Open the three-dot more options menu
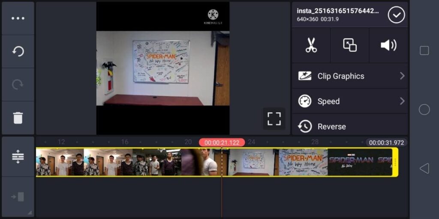 (x=18, y=18)
